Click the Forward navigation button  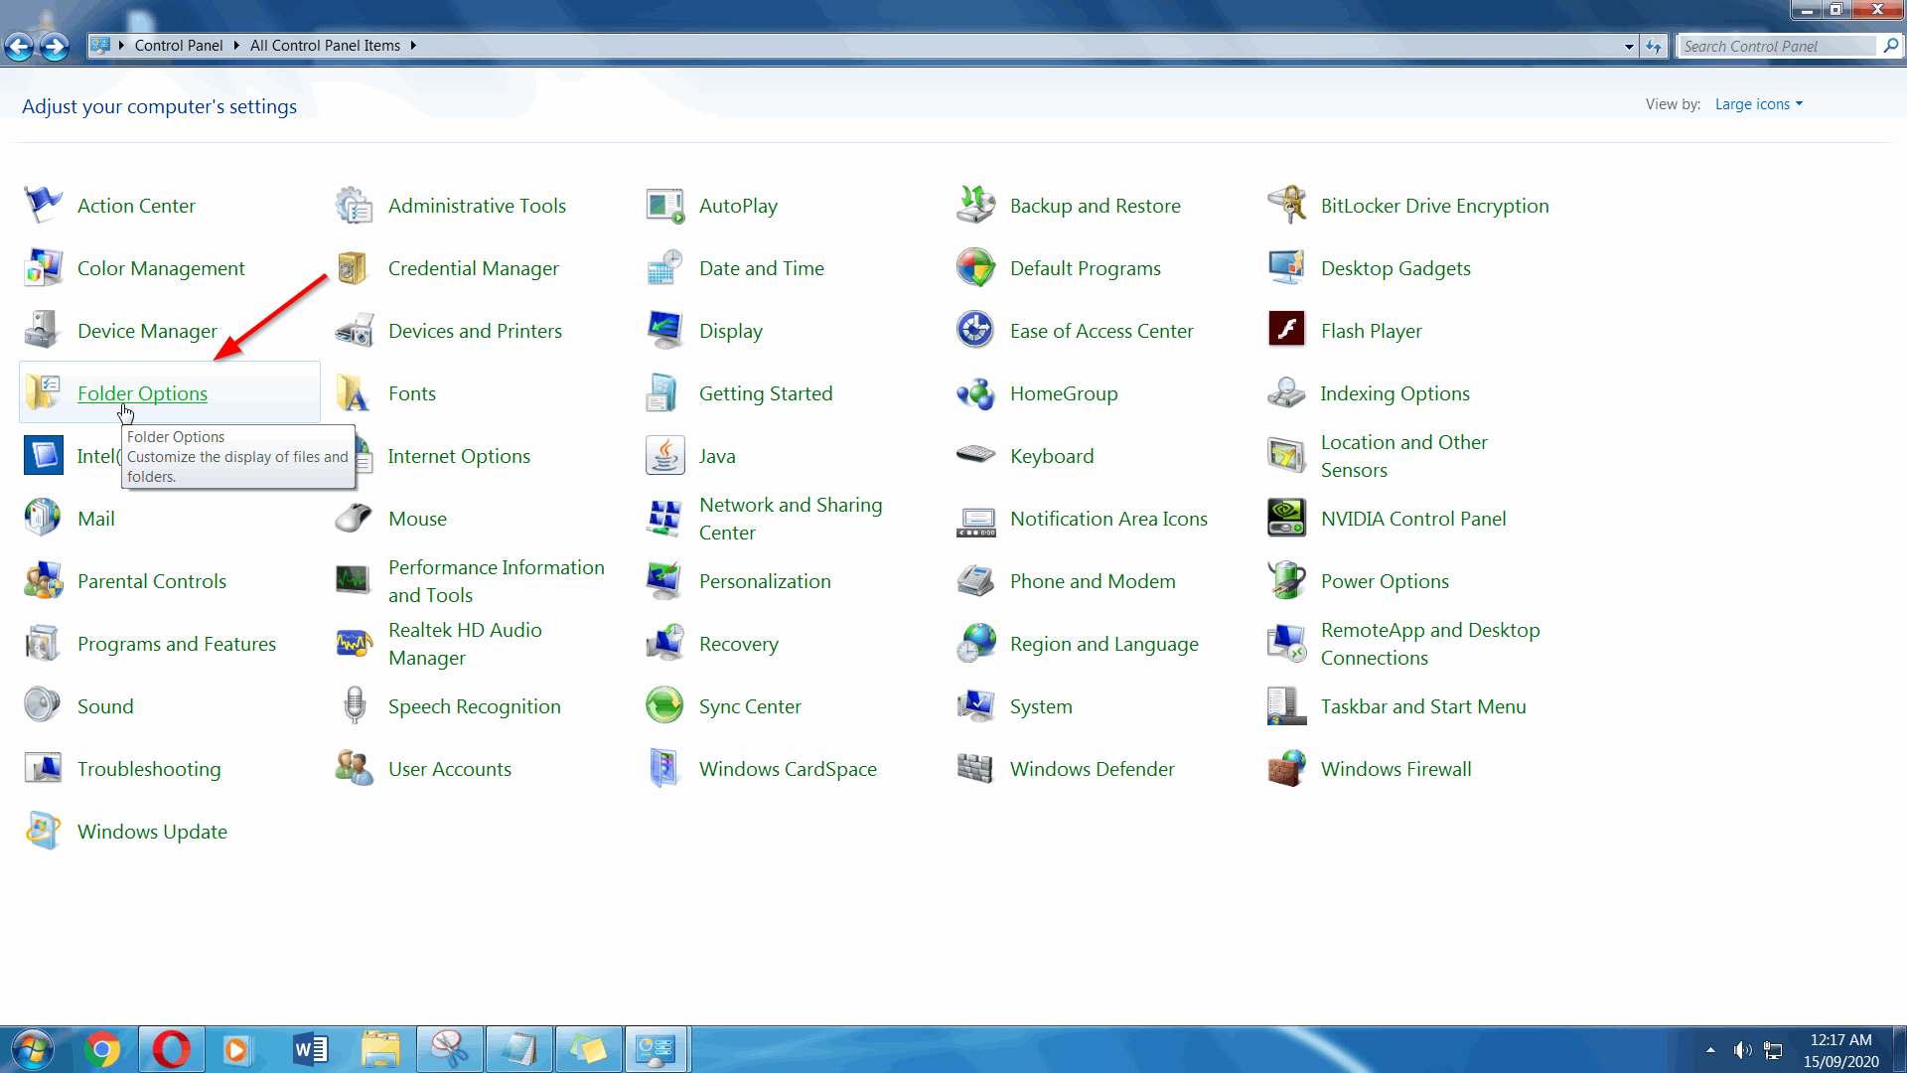point(55,46)
